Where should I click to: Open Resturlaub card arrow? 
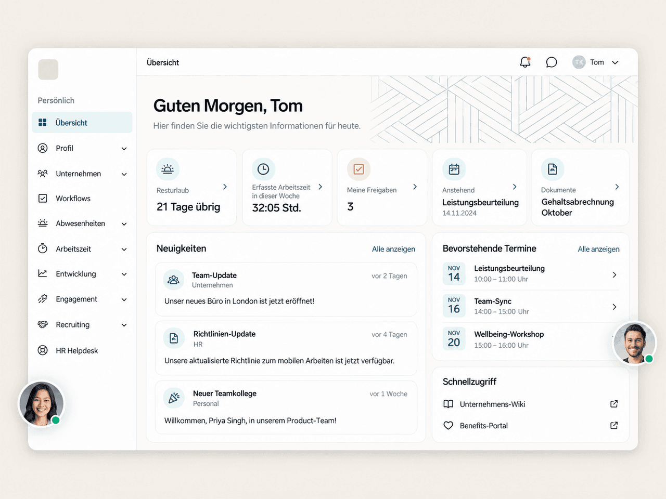[225, 187]
